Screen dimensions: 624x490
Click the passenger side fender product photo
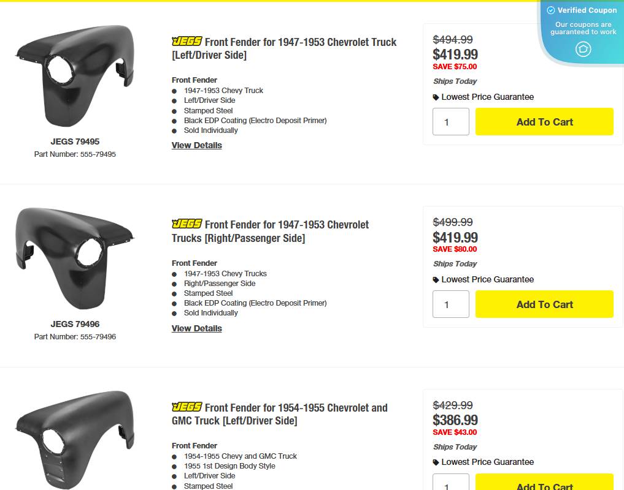pos(74,257)
